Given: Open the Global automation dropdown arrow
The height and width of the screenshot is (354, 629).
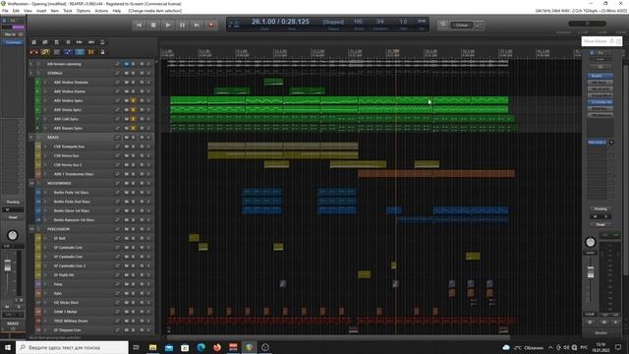Looking at the screenshot, I should tap(480, 25).
